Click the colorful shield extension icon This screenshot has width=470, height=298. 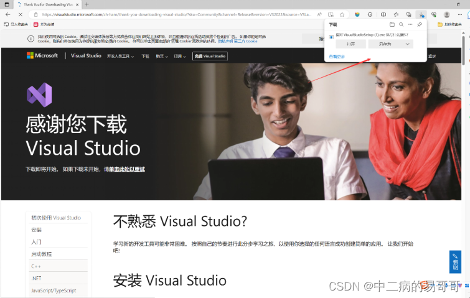(x=357, y=14)
